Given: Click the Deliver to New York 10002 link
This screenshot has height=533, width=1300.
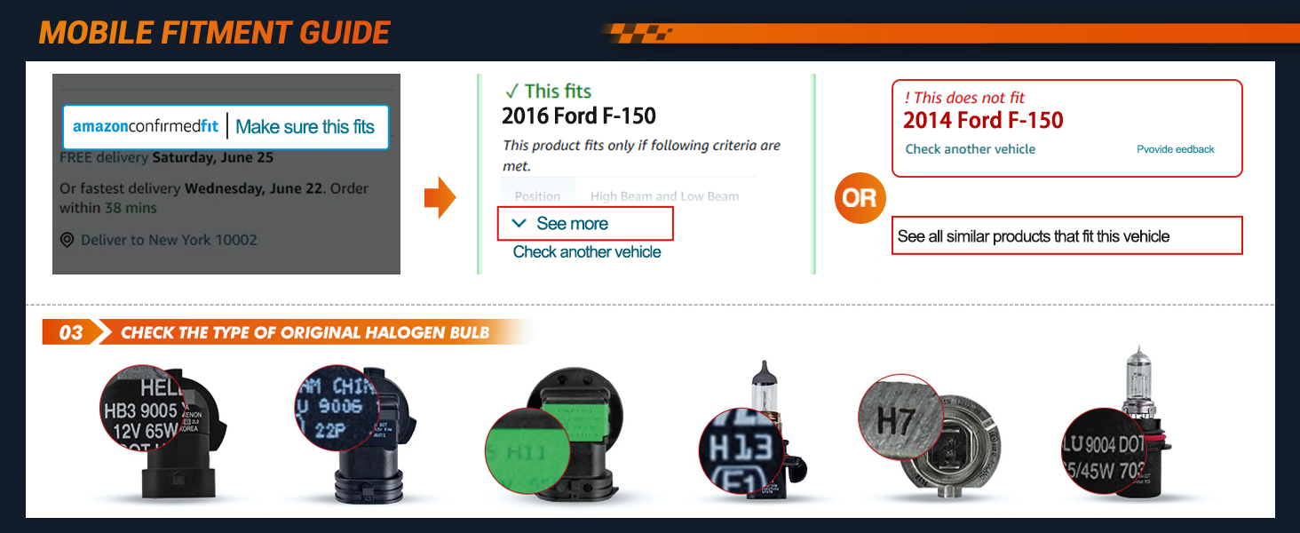Looking at the screenshot, I should coord(169,240).
